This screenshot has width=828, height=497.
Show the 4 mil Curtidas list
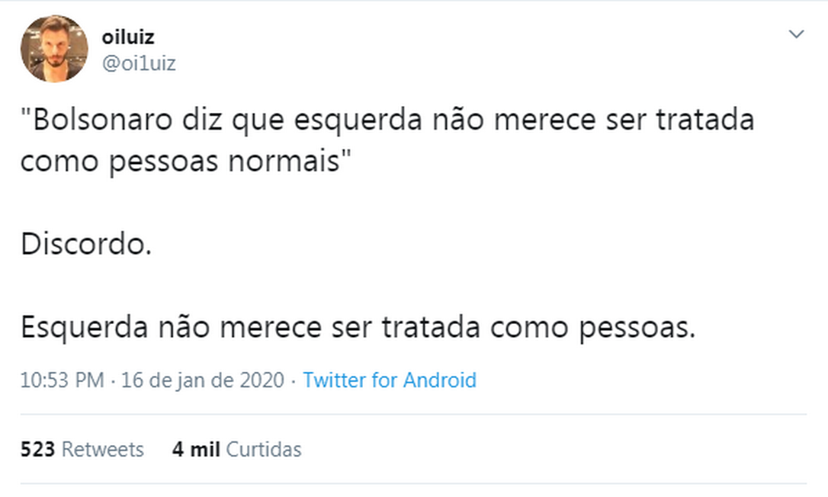[236, 450]
